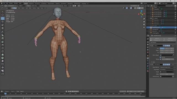Open the File menu
This screenshot has width=177, height=99.
[4, 3]
